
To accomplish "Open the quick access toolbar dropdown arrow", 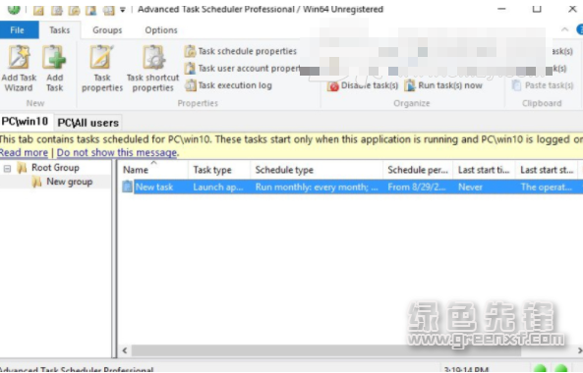I will [x=122, y=10].
